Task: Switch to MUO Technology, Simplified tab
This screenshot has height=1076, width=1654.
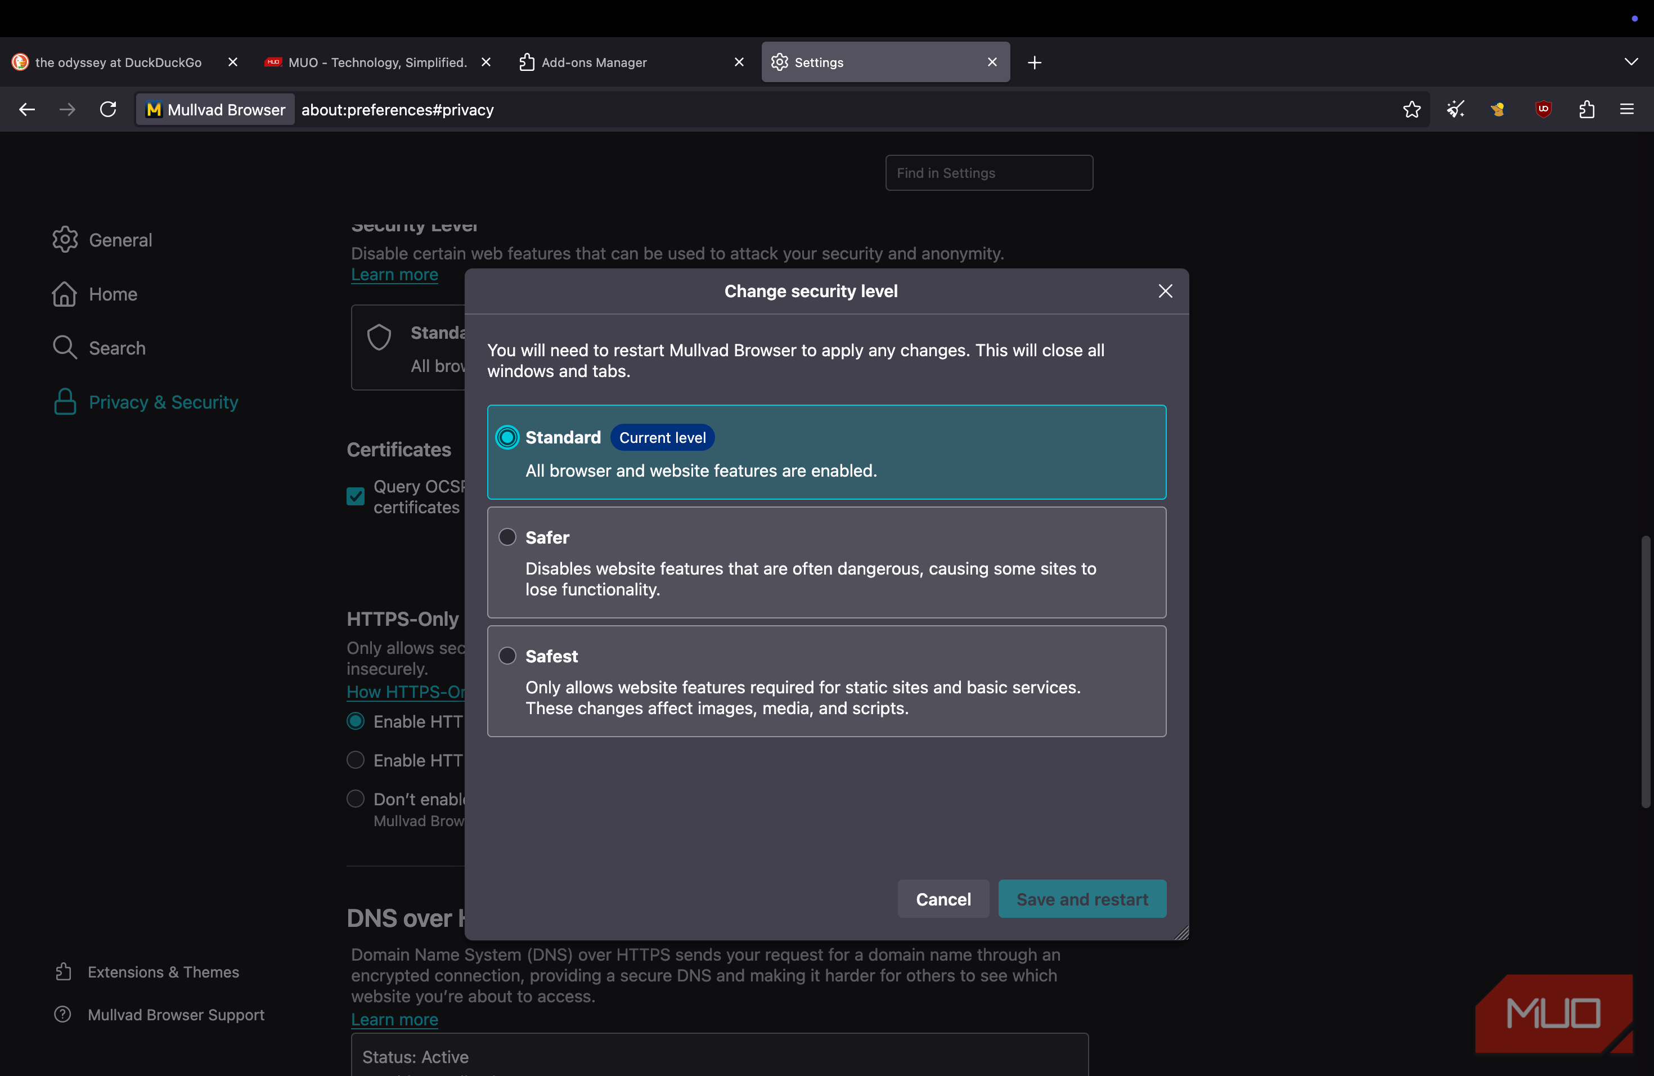Action: tap(377, 62)
